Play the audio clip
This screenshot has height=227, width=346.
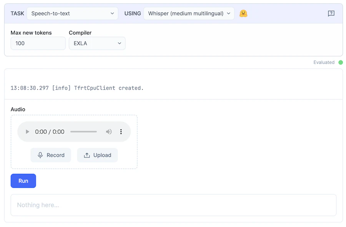click(x=27, y=132)
